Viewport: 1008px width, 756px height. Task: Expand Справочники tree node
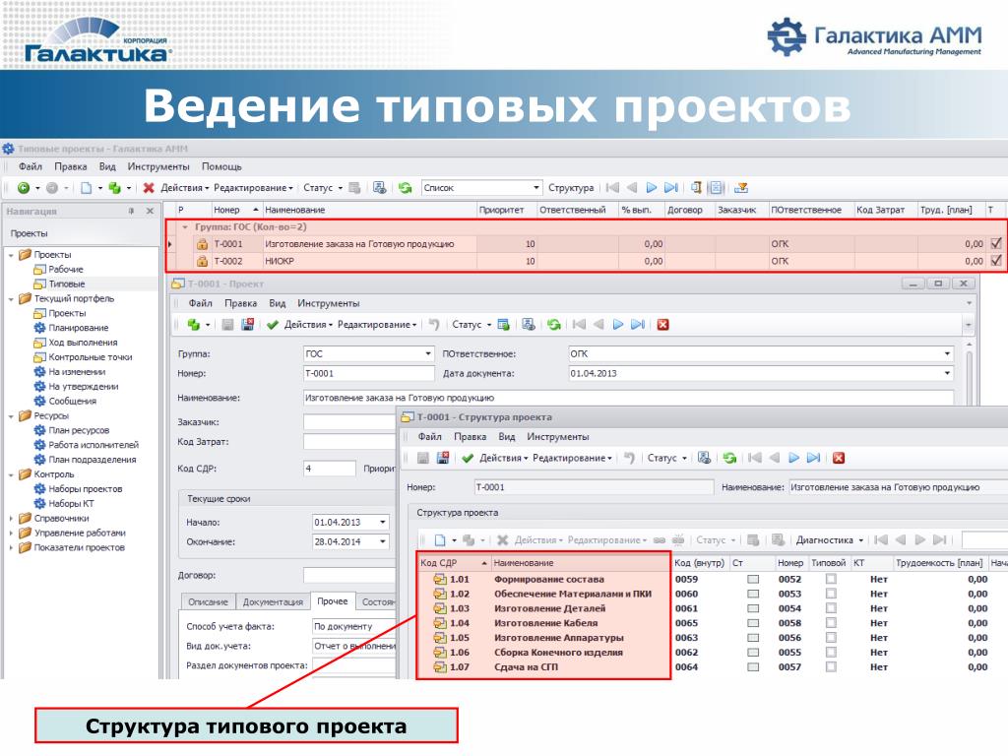point(11,518)
